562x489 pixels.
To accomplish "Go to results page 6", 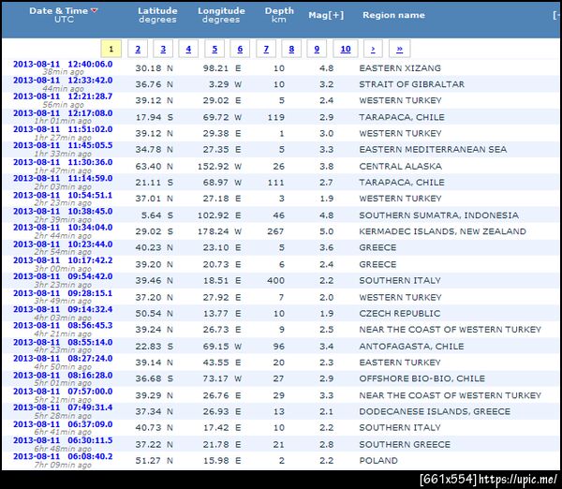I will [x=240, y=49].
